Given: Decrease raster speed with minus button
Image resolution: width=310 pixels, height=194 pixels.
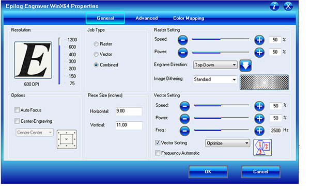Looking at the screenshot, I should click(183, 40).
